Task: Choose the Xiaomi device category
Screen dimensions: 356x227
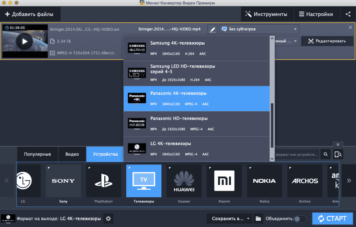Action: coord(224,184)
